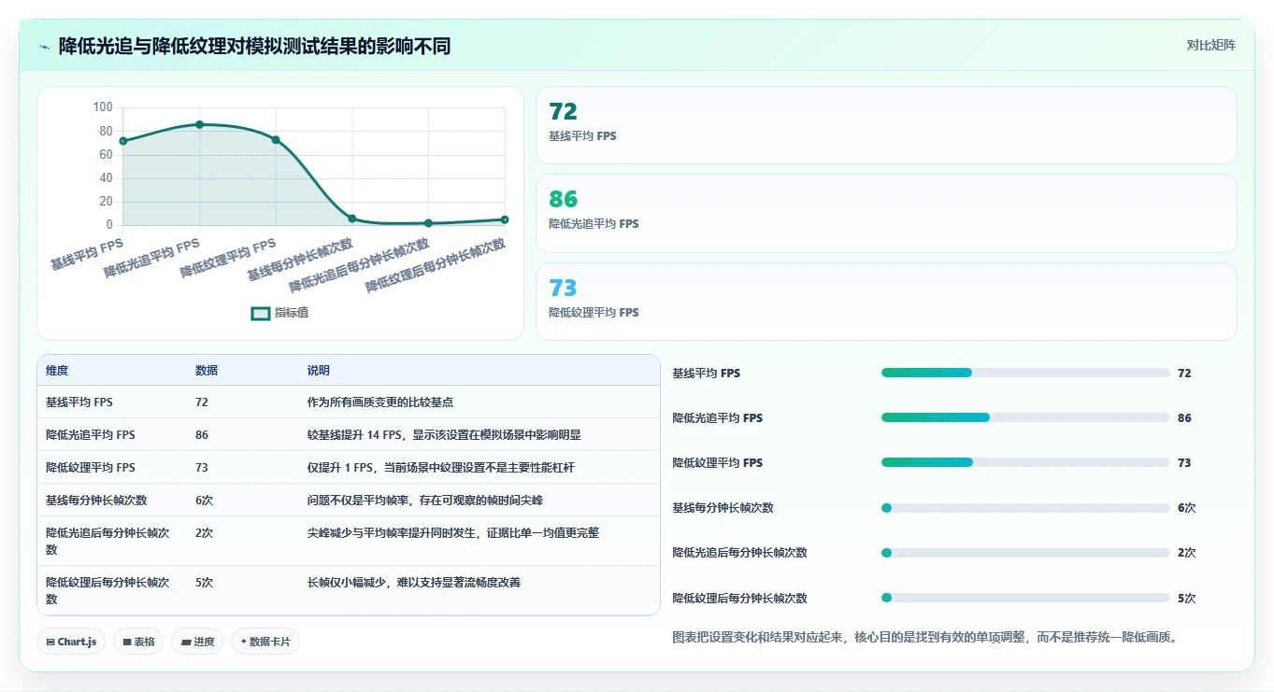Click the 基线平均 FPS progress bar
The image size is (1274, 692).
click(1025, 373)
